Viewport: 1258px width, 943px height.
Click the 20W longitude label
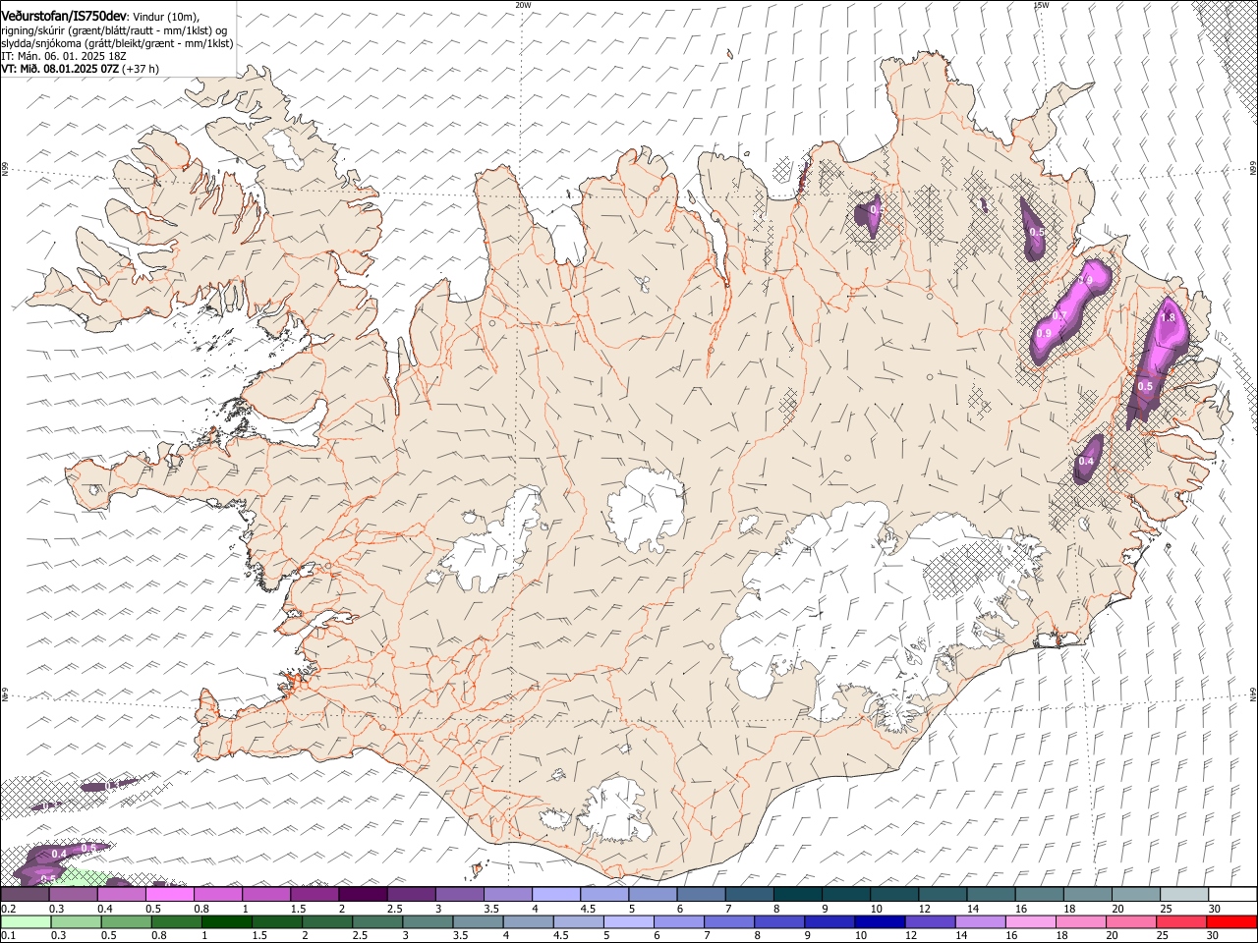pyautogui.click(x=523, y=5)
